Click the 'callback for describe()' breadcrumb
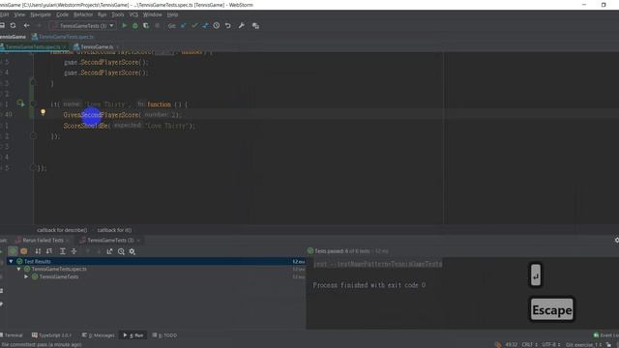Image resolution: width=619 pixels, height=348 pixels. click(62, 230)
